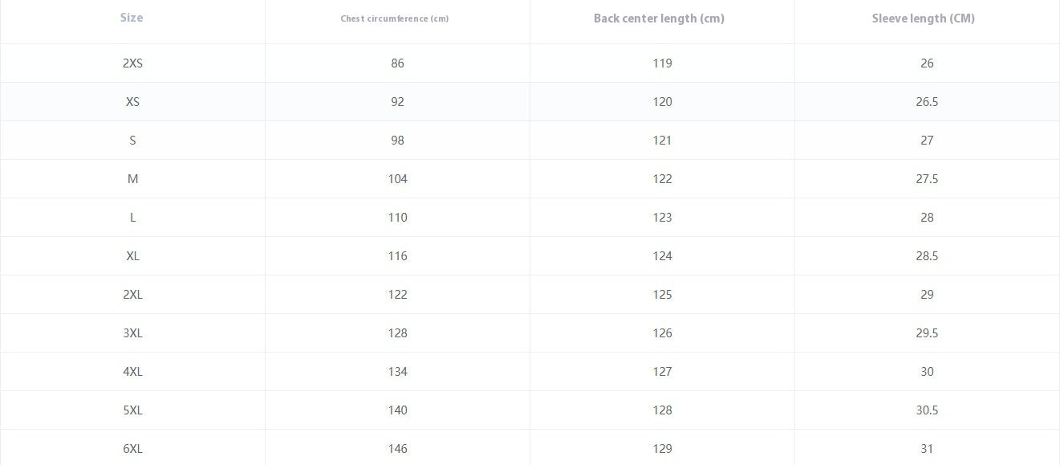This screenshot has width=1060, height=465.
Task: Click chest value 104 in M row
Action: (x=397, y=179)
